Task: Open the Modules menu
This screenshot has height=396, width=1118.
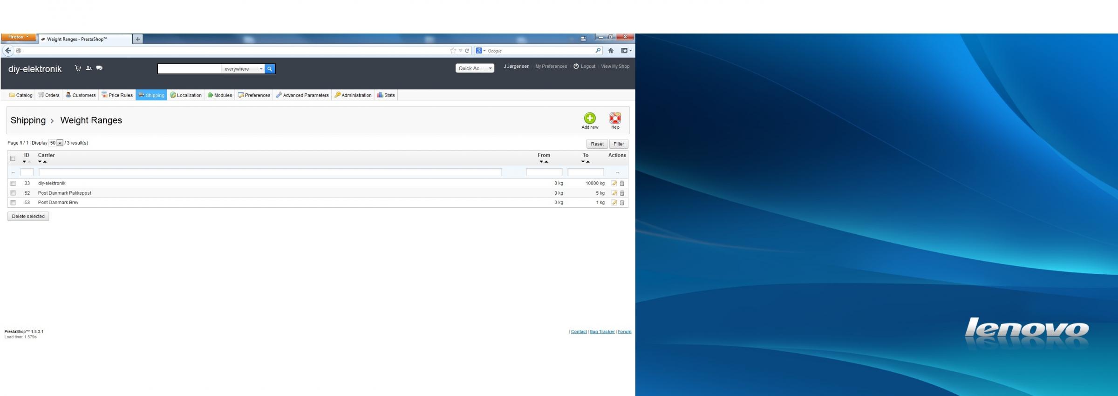Action: (220, 95)
